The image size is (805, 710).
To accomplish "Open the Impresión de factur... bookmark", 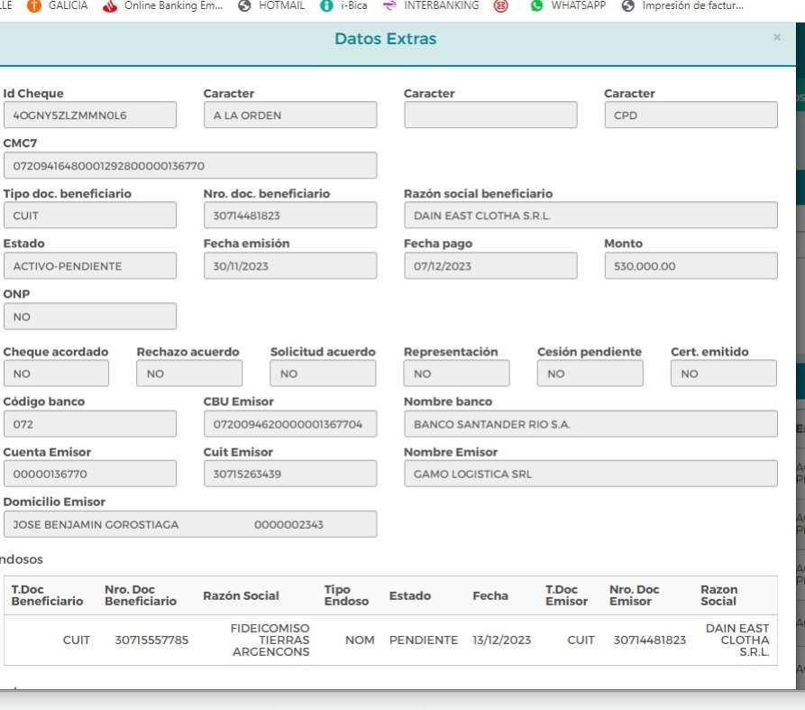I will coord(682,5).
